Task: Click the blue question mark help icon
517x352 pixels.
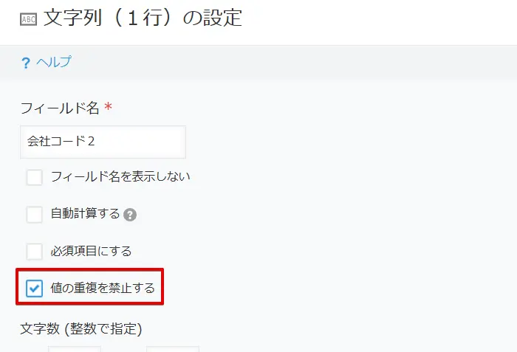Action: [26, 63]
